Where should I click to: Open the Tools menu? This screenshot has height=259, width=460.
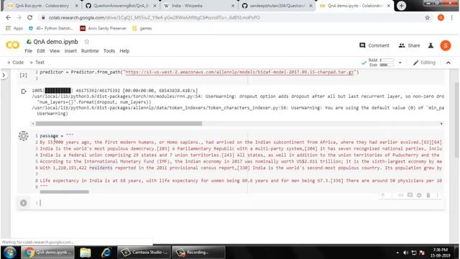(109, 51)
